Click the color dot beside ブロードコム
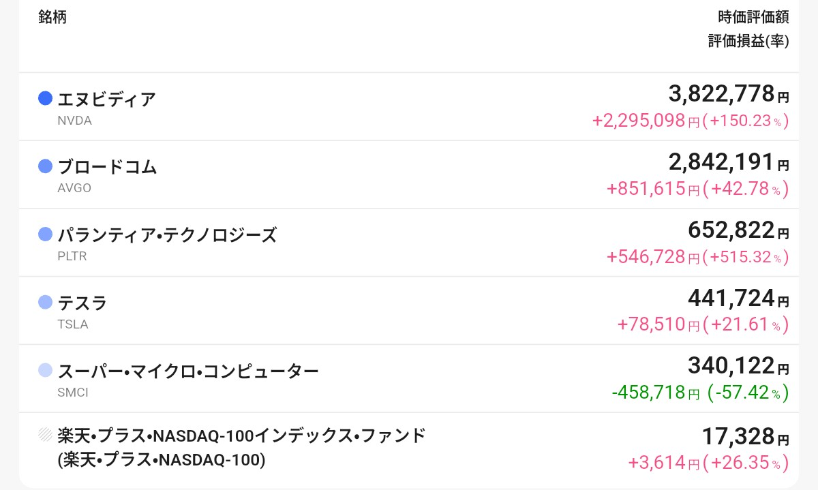818x490 pixels. click(46, 166)
